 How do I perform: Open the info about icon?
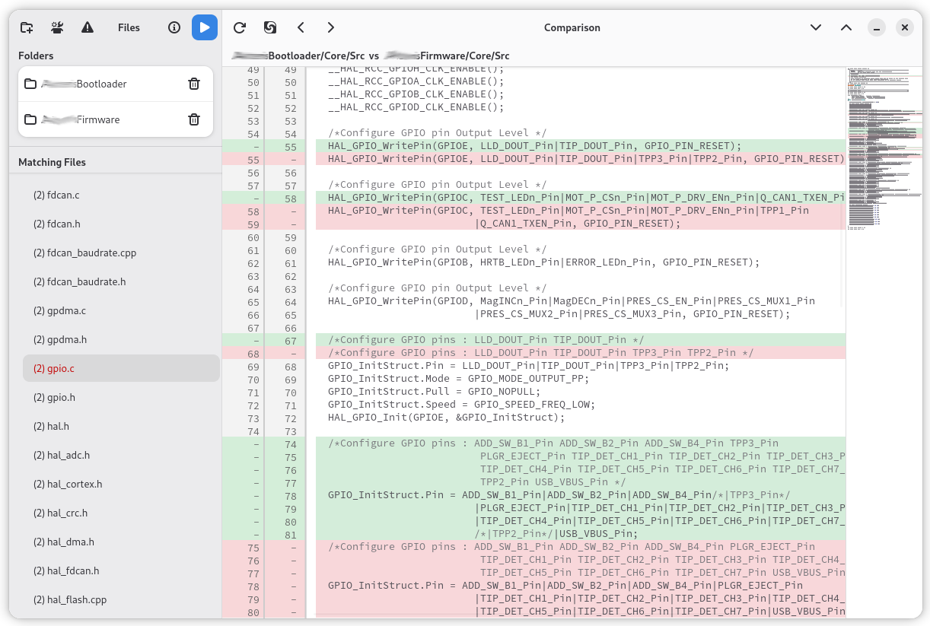[174, 27]
